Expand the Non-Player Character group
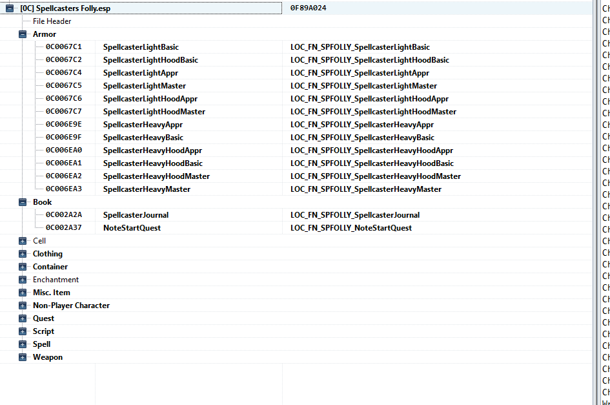Viewport: 610px width, 405px height. (23, 306)
